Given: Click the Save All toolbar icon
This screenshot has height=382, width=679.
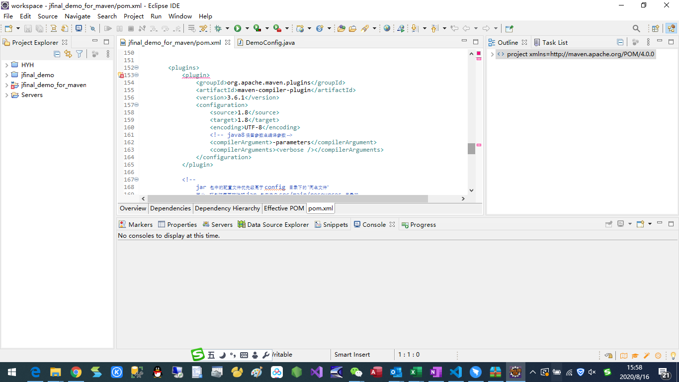Looking at the screenshot, I should (x=39, y=29).
